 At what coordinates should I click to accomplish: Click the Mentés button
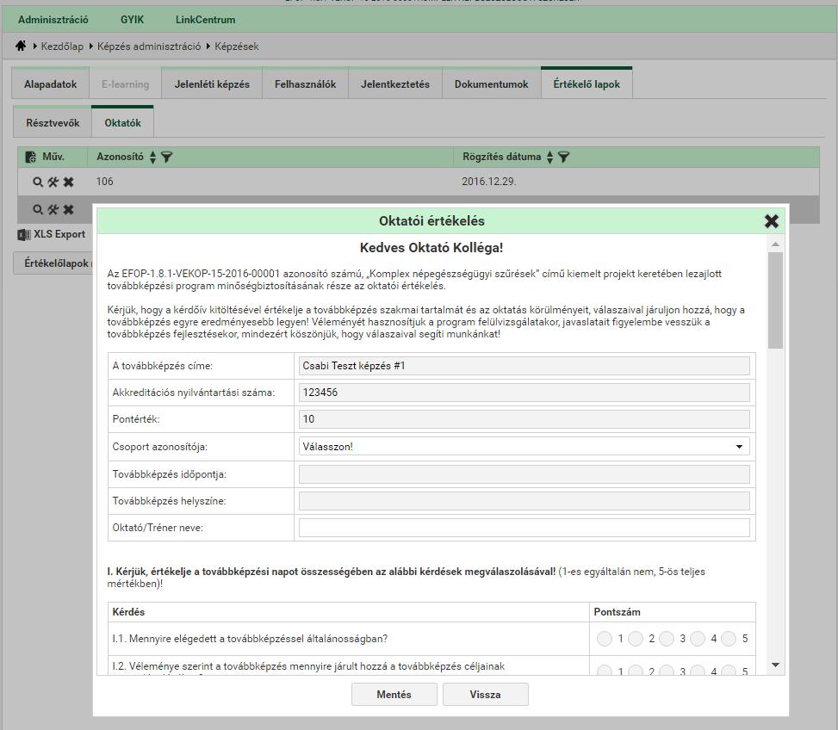click(x=394, y=694)
